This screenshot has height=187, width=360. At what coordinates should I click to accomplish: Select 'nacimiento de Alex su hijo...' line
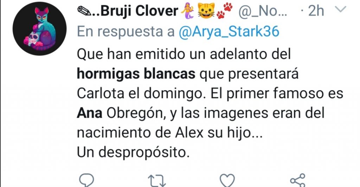(170, 133)
